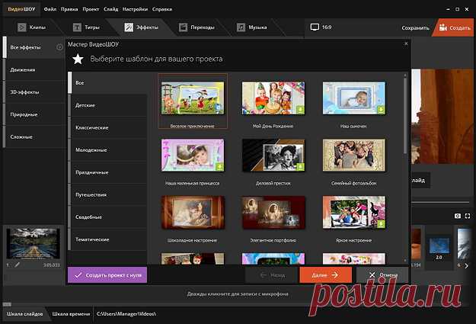This screenshot has height=324, width=476.
Task: Click the Титры tab letter icon
Action: [x=77, y=27]
